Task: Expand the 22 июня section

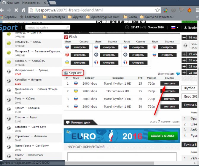Action: (x=184, y=73)
